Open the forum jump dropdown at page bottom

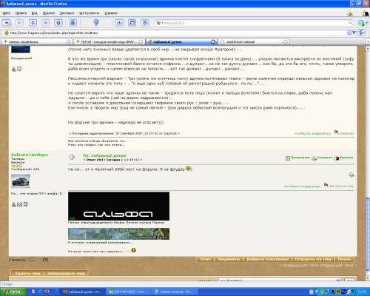[280, 280]
